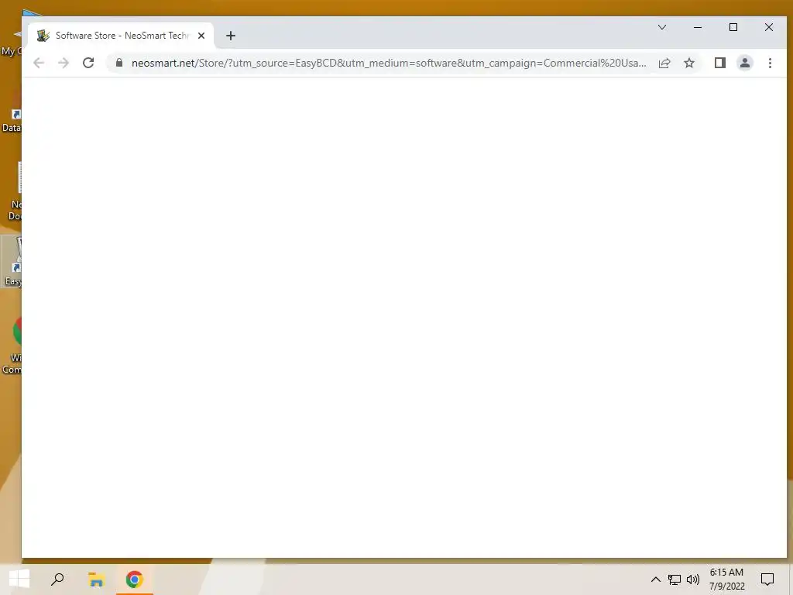
Task: Show hidden system tray icons
Action: tap(655, 580)
